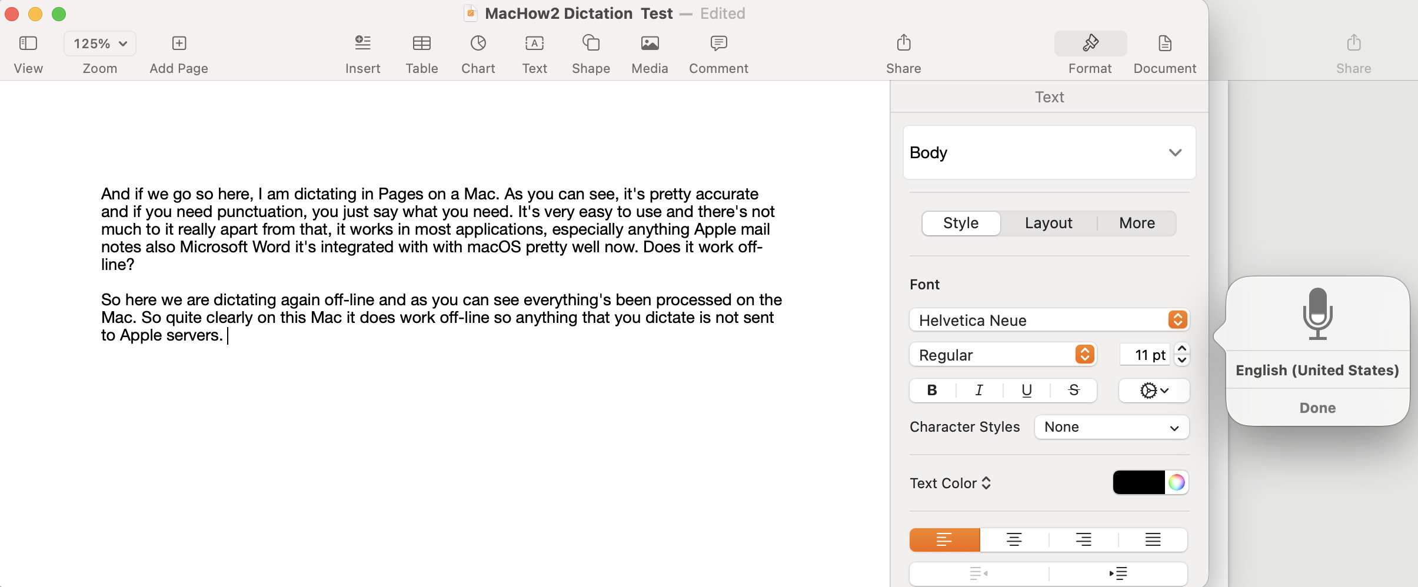The height and width of the screenshot is (587, 1418).
Task: Add a Chart from toolbar
Action: [x=478, y=43]
